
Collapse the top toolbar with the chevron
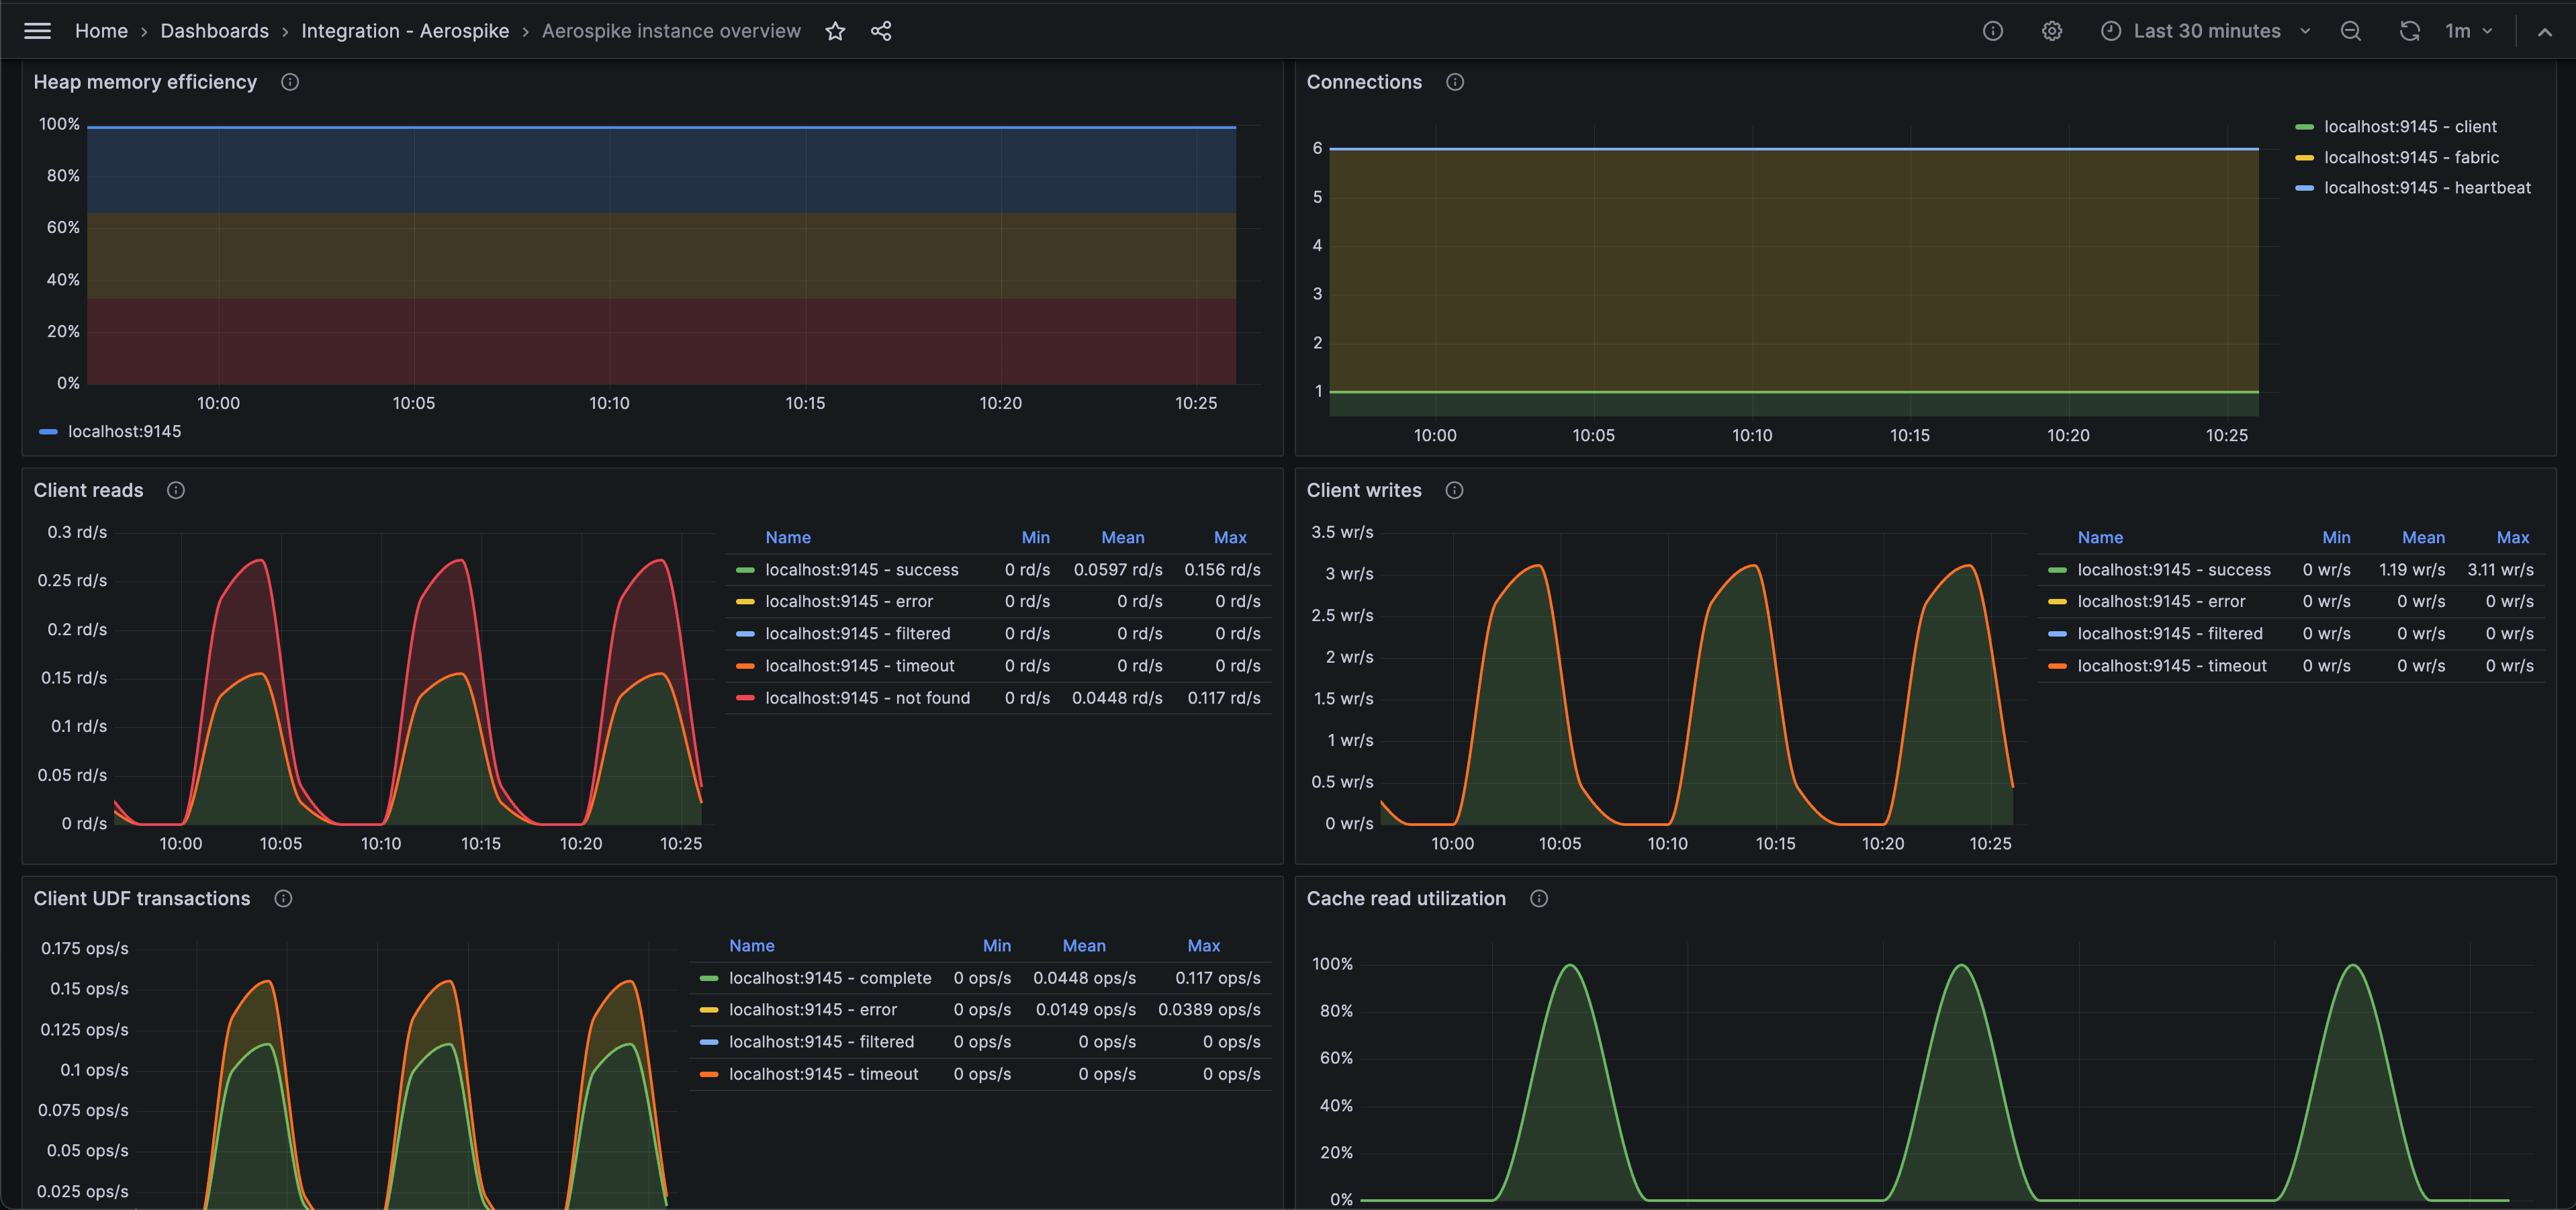[x=2544, y=31]
